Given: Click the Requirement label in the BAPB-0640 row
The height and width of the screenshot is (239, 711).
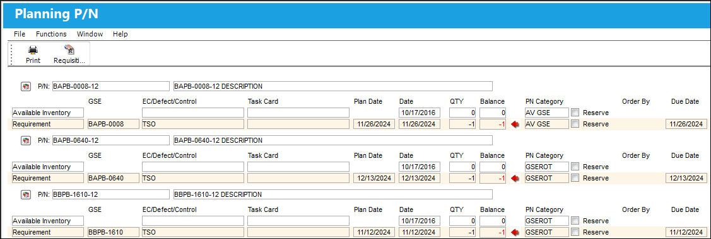Looking at the screenshot, I should click(47, 178).
